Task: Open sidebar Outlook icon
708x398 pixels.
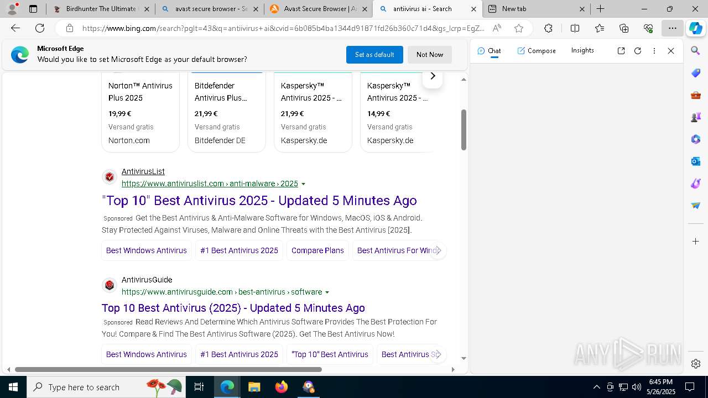Action: [695, 161]
